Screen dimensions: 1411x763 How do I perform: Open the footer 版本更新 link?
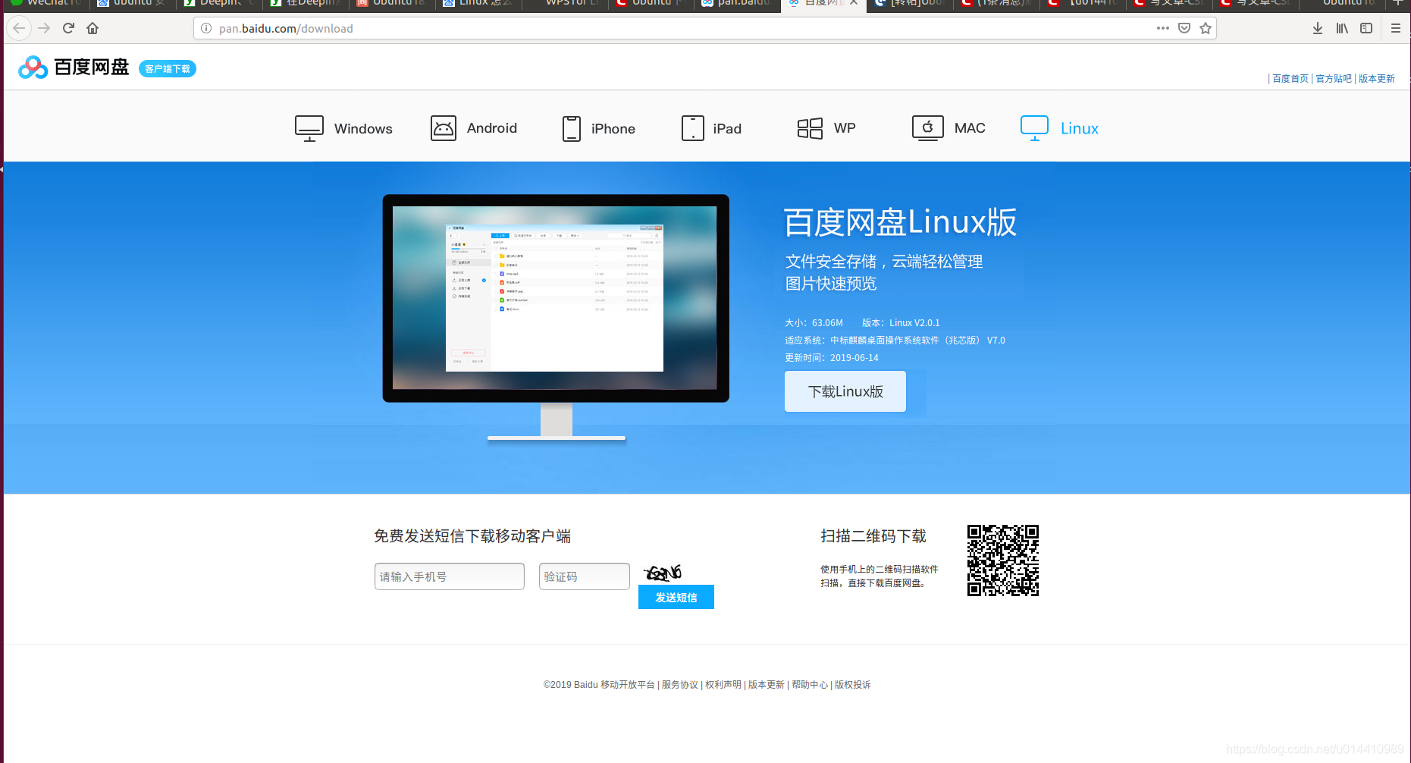pyautogui.click(x=767, y=685)
